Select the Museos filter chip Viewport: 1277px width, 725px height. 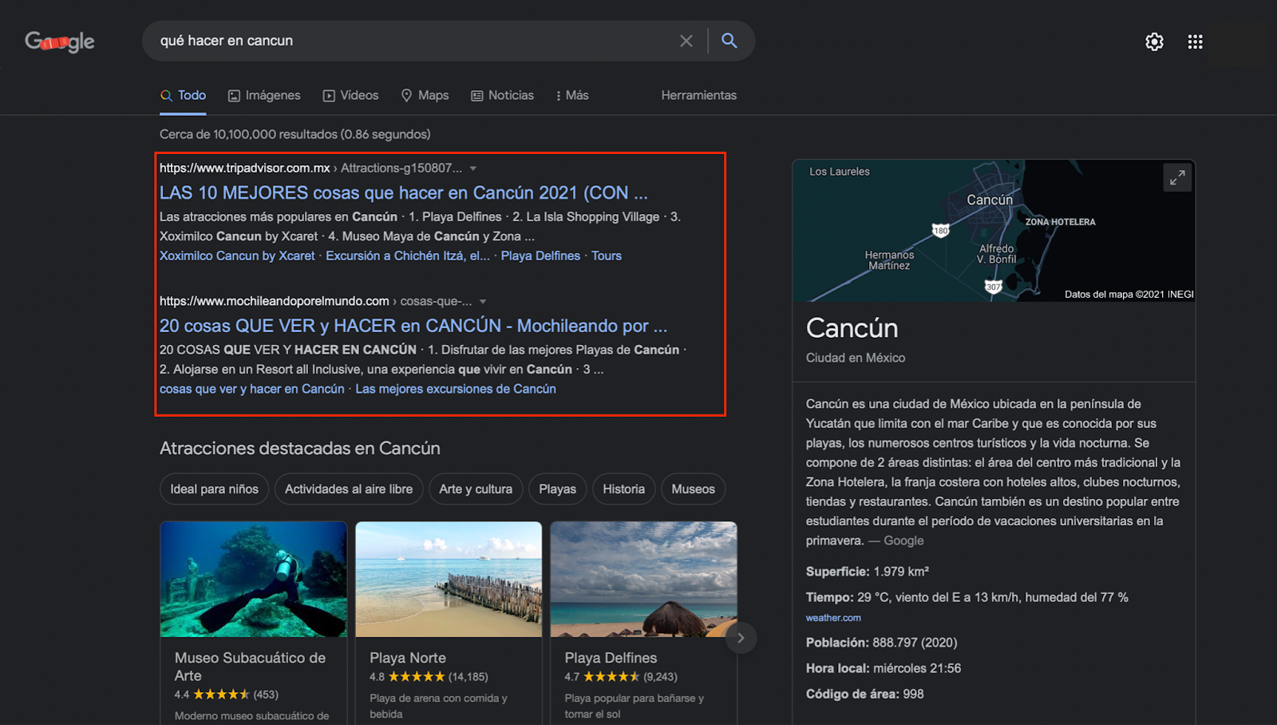tap(693, 489)
